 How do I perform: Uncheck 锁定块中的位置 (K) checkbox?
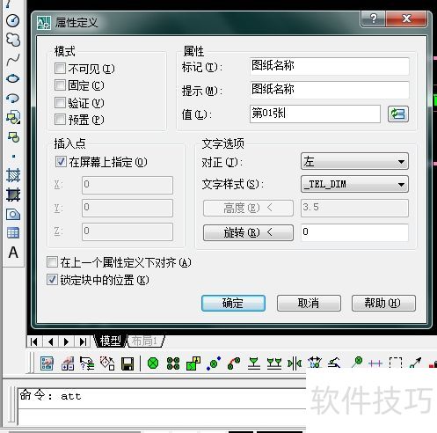click(x=52, y=280)
